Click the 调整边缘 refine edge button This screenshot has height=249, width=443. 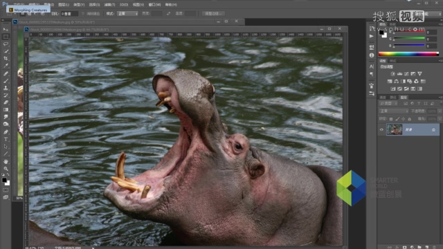pos(213,14)
